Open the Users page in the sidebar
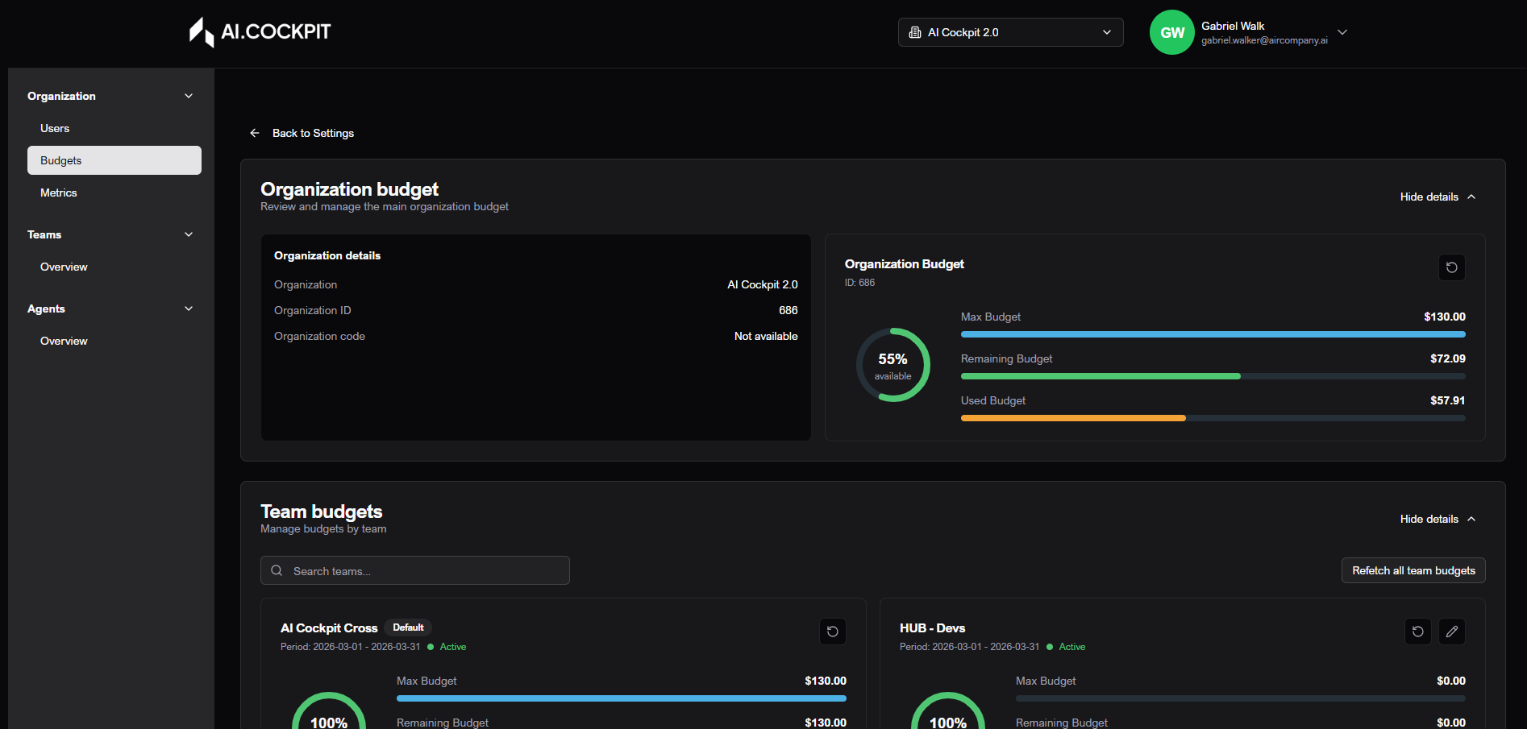 click(55, 128)
